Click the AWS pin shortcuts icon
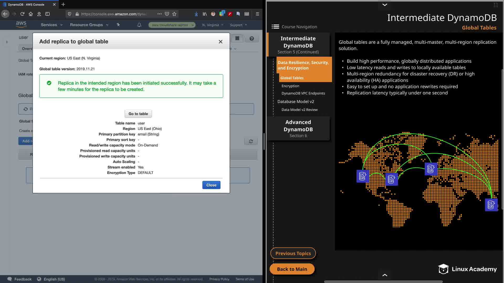 click(x=118, y=25)
